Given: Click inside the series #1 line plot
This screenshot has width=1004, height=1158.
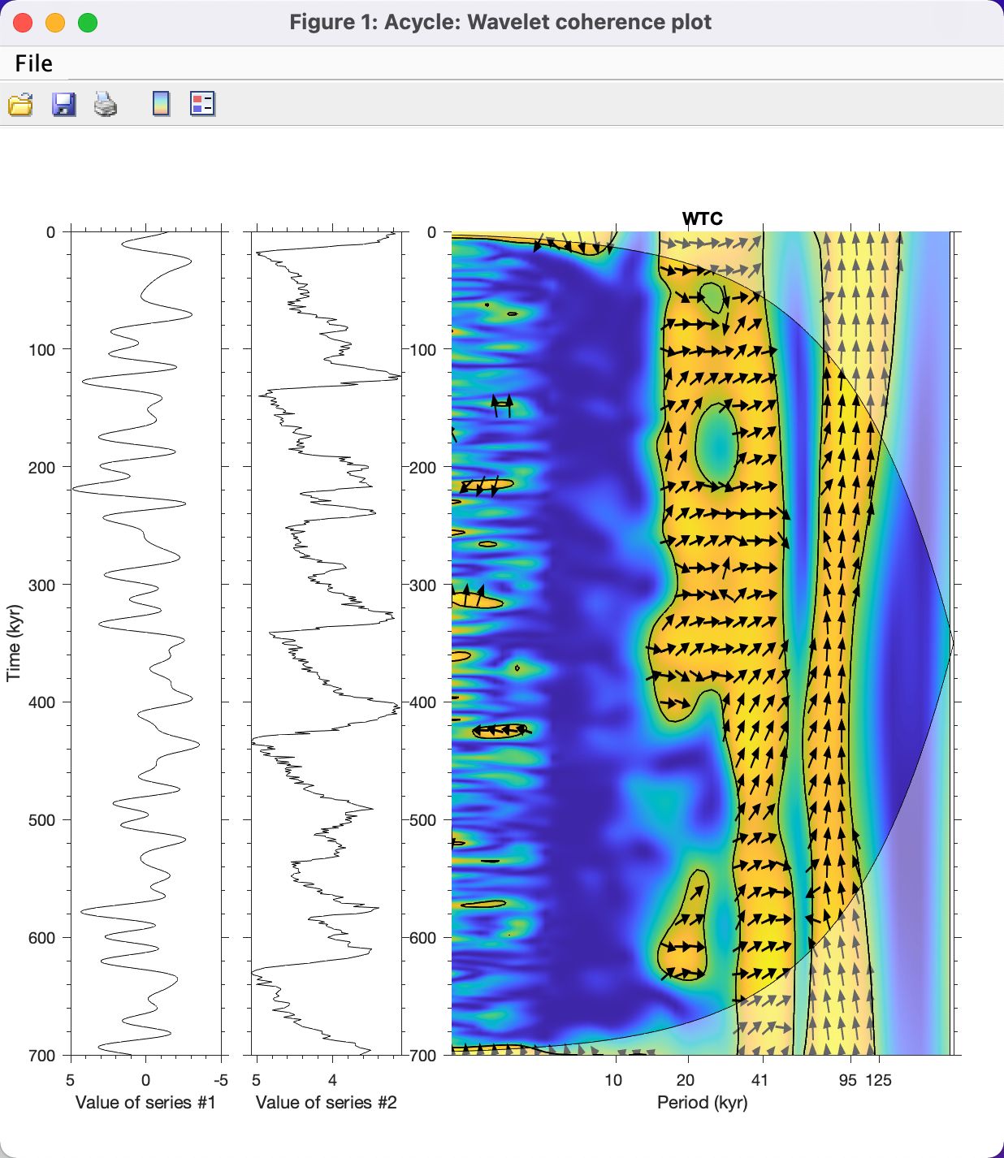Looking at the screenshot, I should click(146, 643).
